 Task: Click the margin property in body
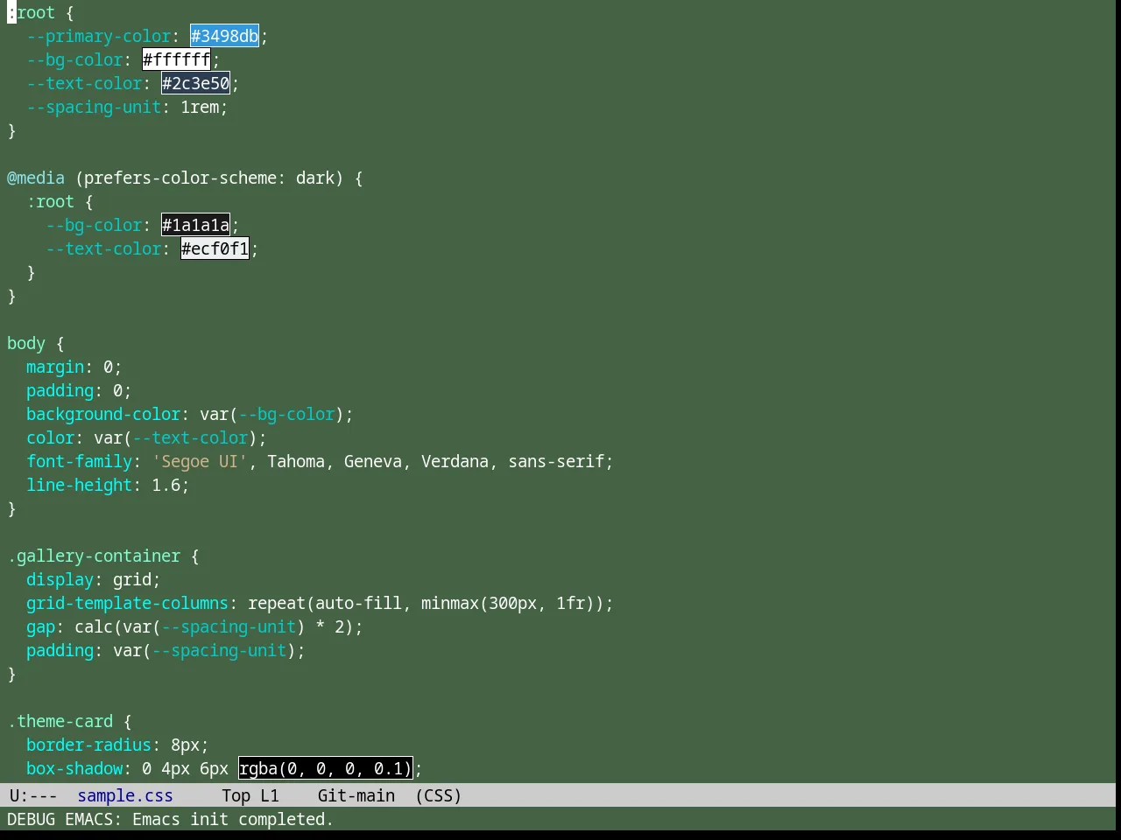tap(55, 367)
